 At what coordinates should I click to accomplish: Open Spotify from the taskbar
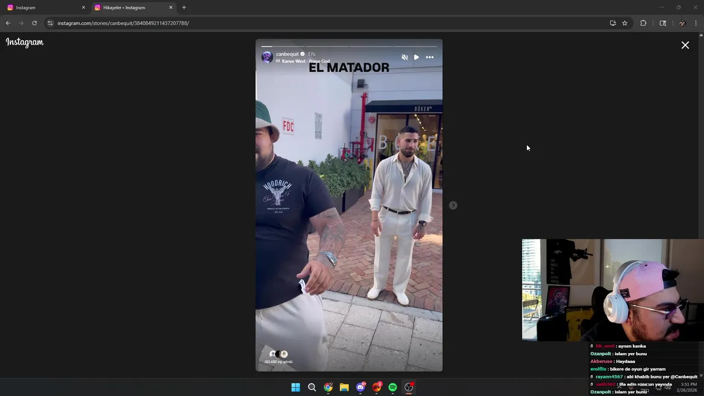click(x=393, y=387)
